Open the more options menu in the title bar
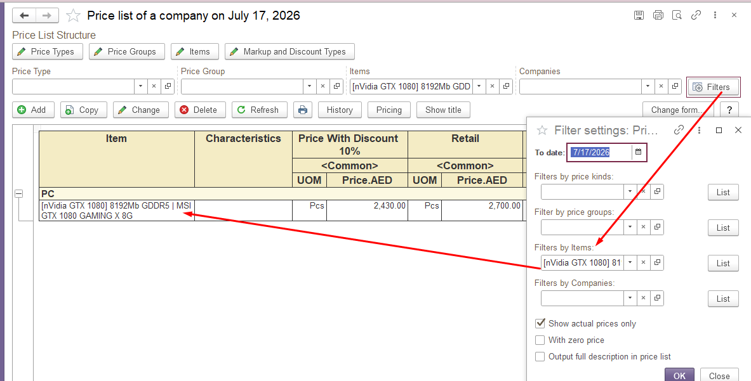Viewport: 751px width, 381px height. (x=715, y=15)
